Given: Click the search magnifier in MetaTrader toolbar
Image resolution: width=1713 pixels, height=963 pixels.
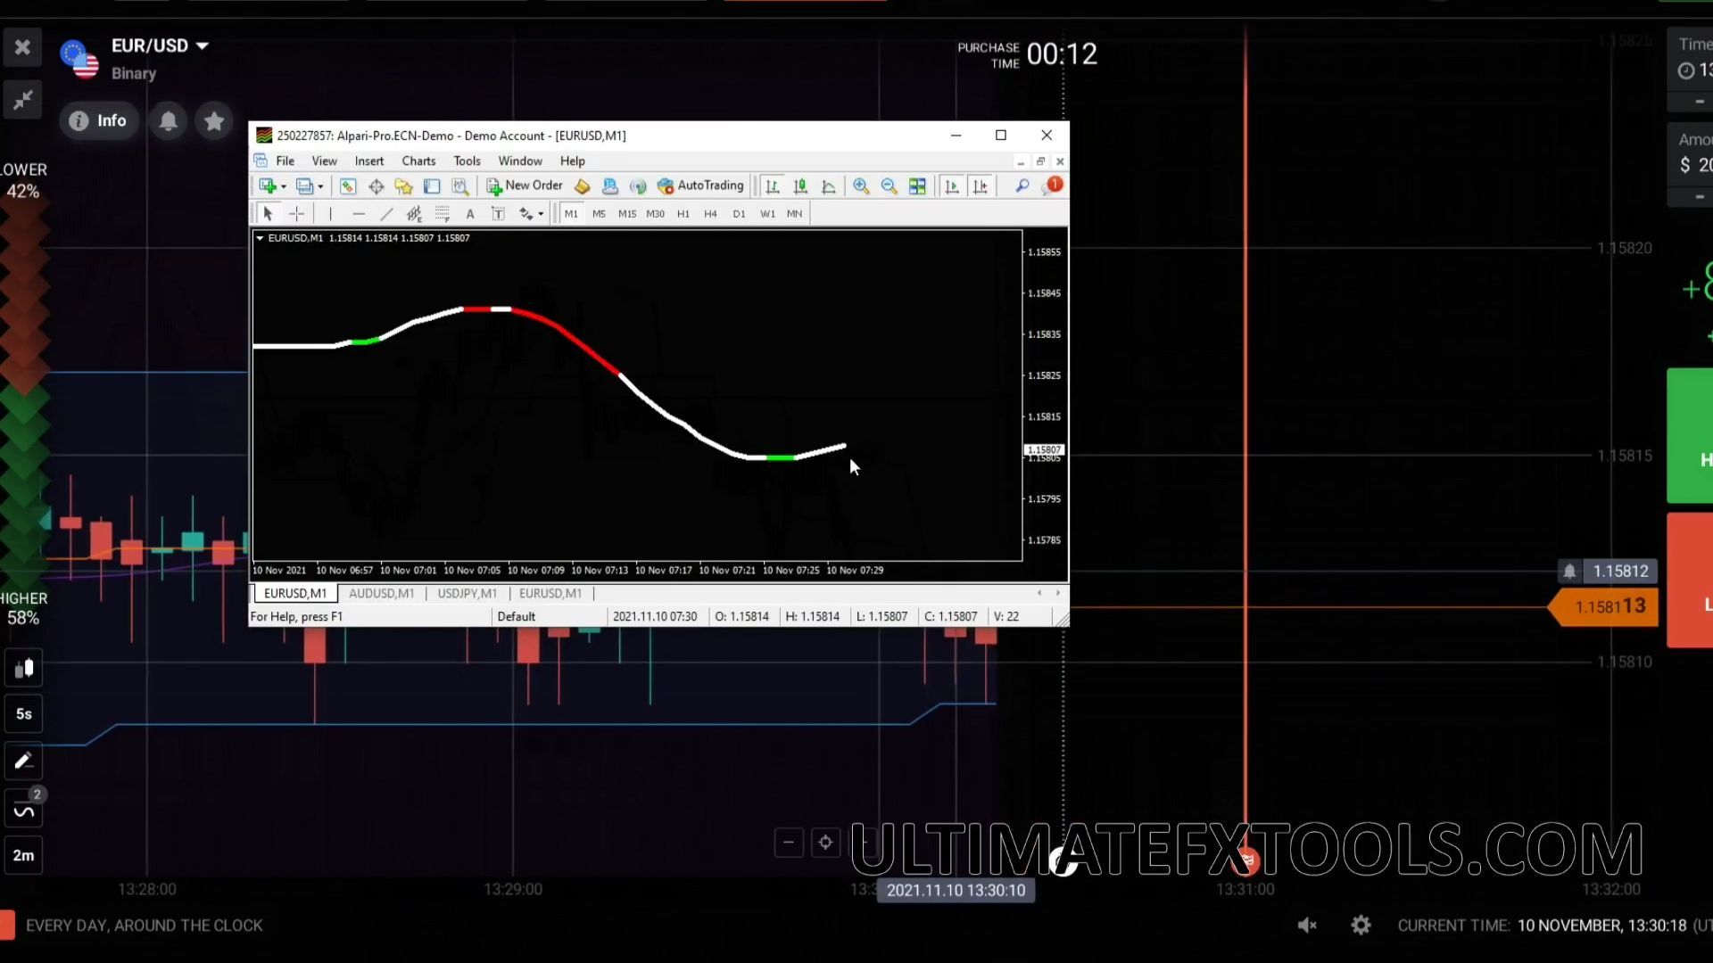Looking at the screenshot, I should [1022, 185].
